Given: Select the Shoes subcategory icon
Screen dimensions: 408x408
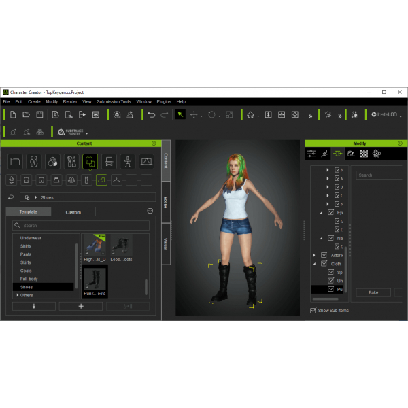Looking at the screenshot, I should pyautogui.click(x=101, y=180).
